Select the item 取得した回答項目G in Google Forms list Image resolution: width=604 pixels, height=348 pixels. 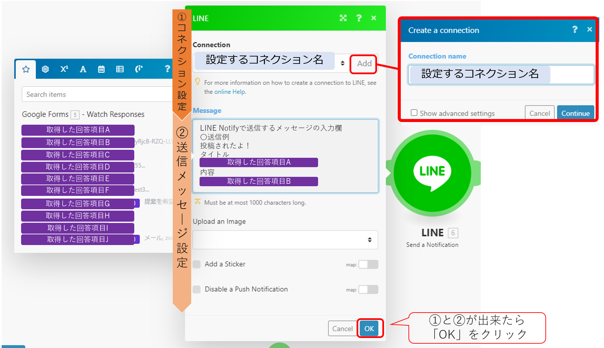coord(78,204)
